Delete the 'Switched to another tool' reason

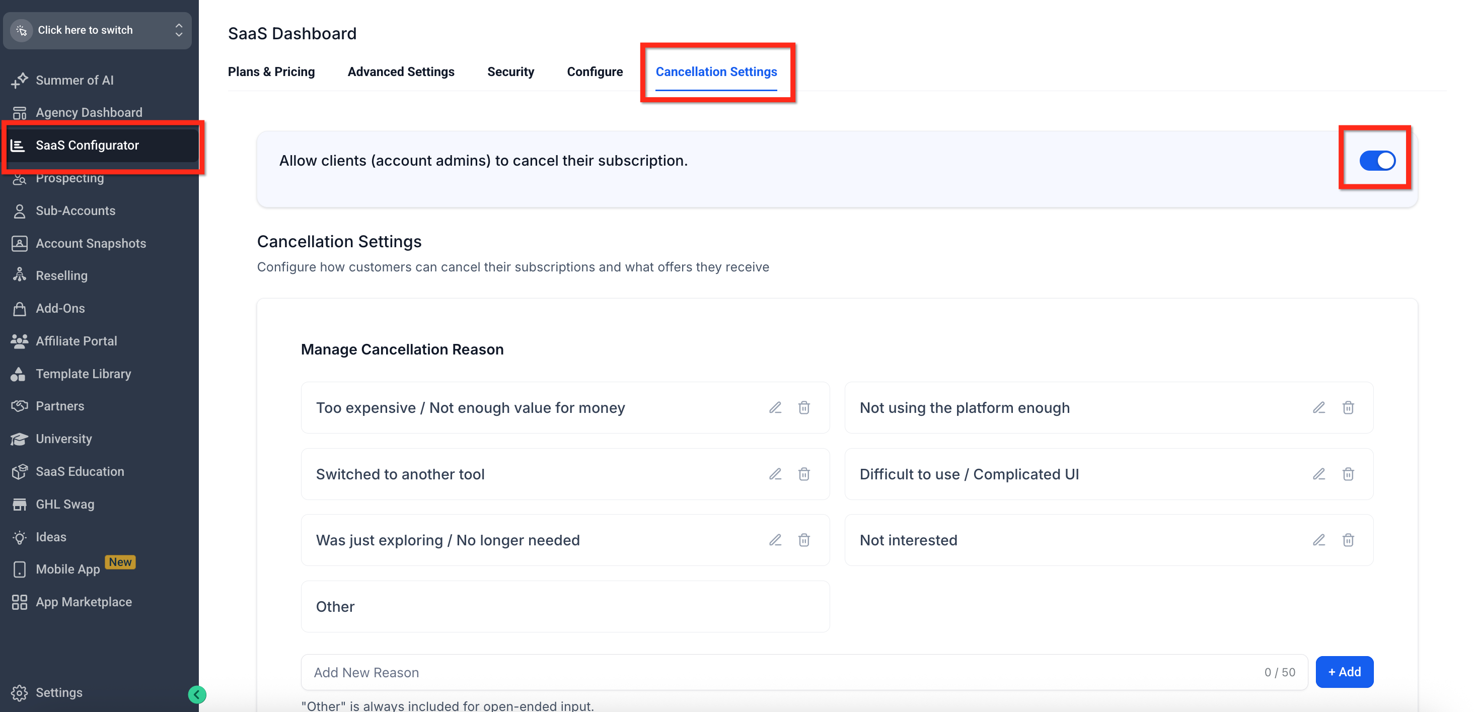coord(804,474)
